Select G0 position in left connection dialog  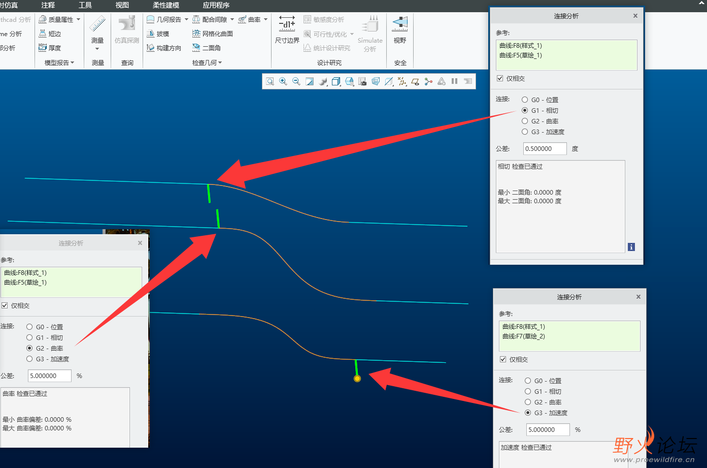tap(29, 327)
